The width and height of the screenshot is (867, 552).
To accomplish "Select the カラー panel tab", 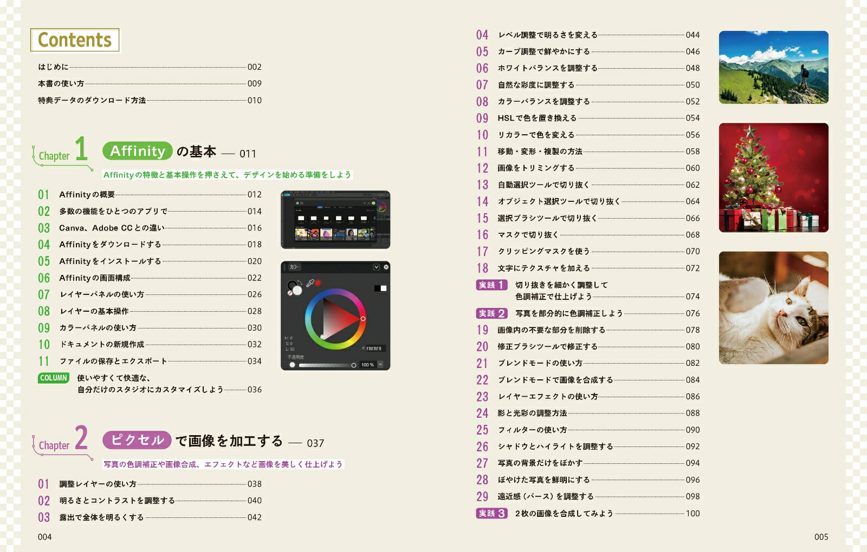I will [x=294, y=267].
